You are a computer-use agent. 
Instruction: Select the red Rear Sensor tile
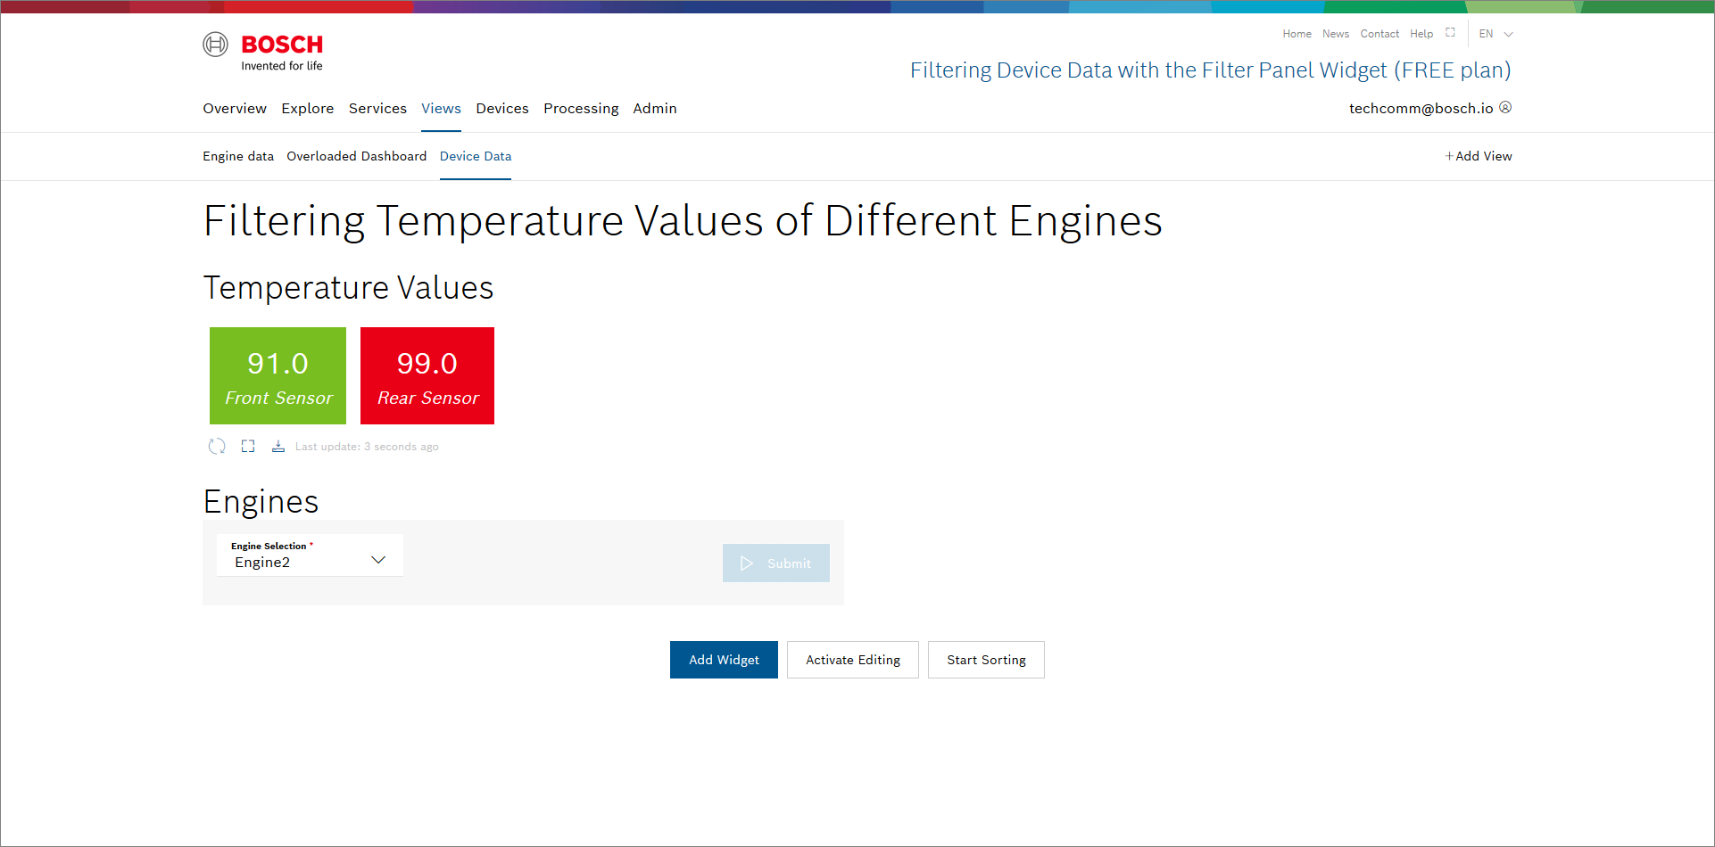point(427,375)
